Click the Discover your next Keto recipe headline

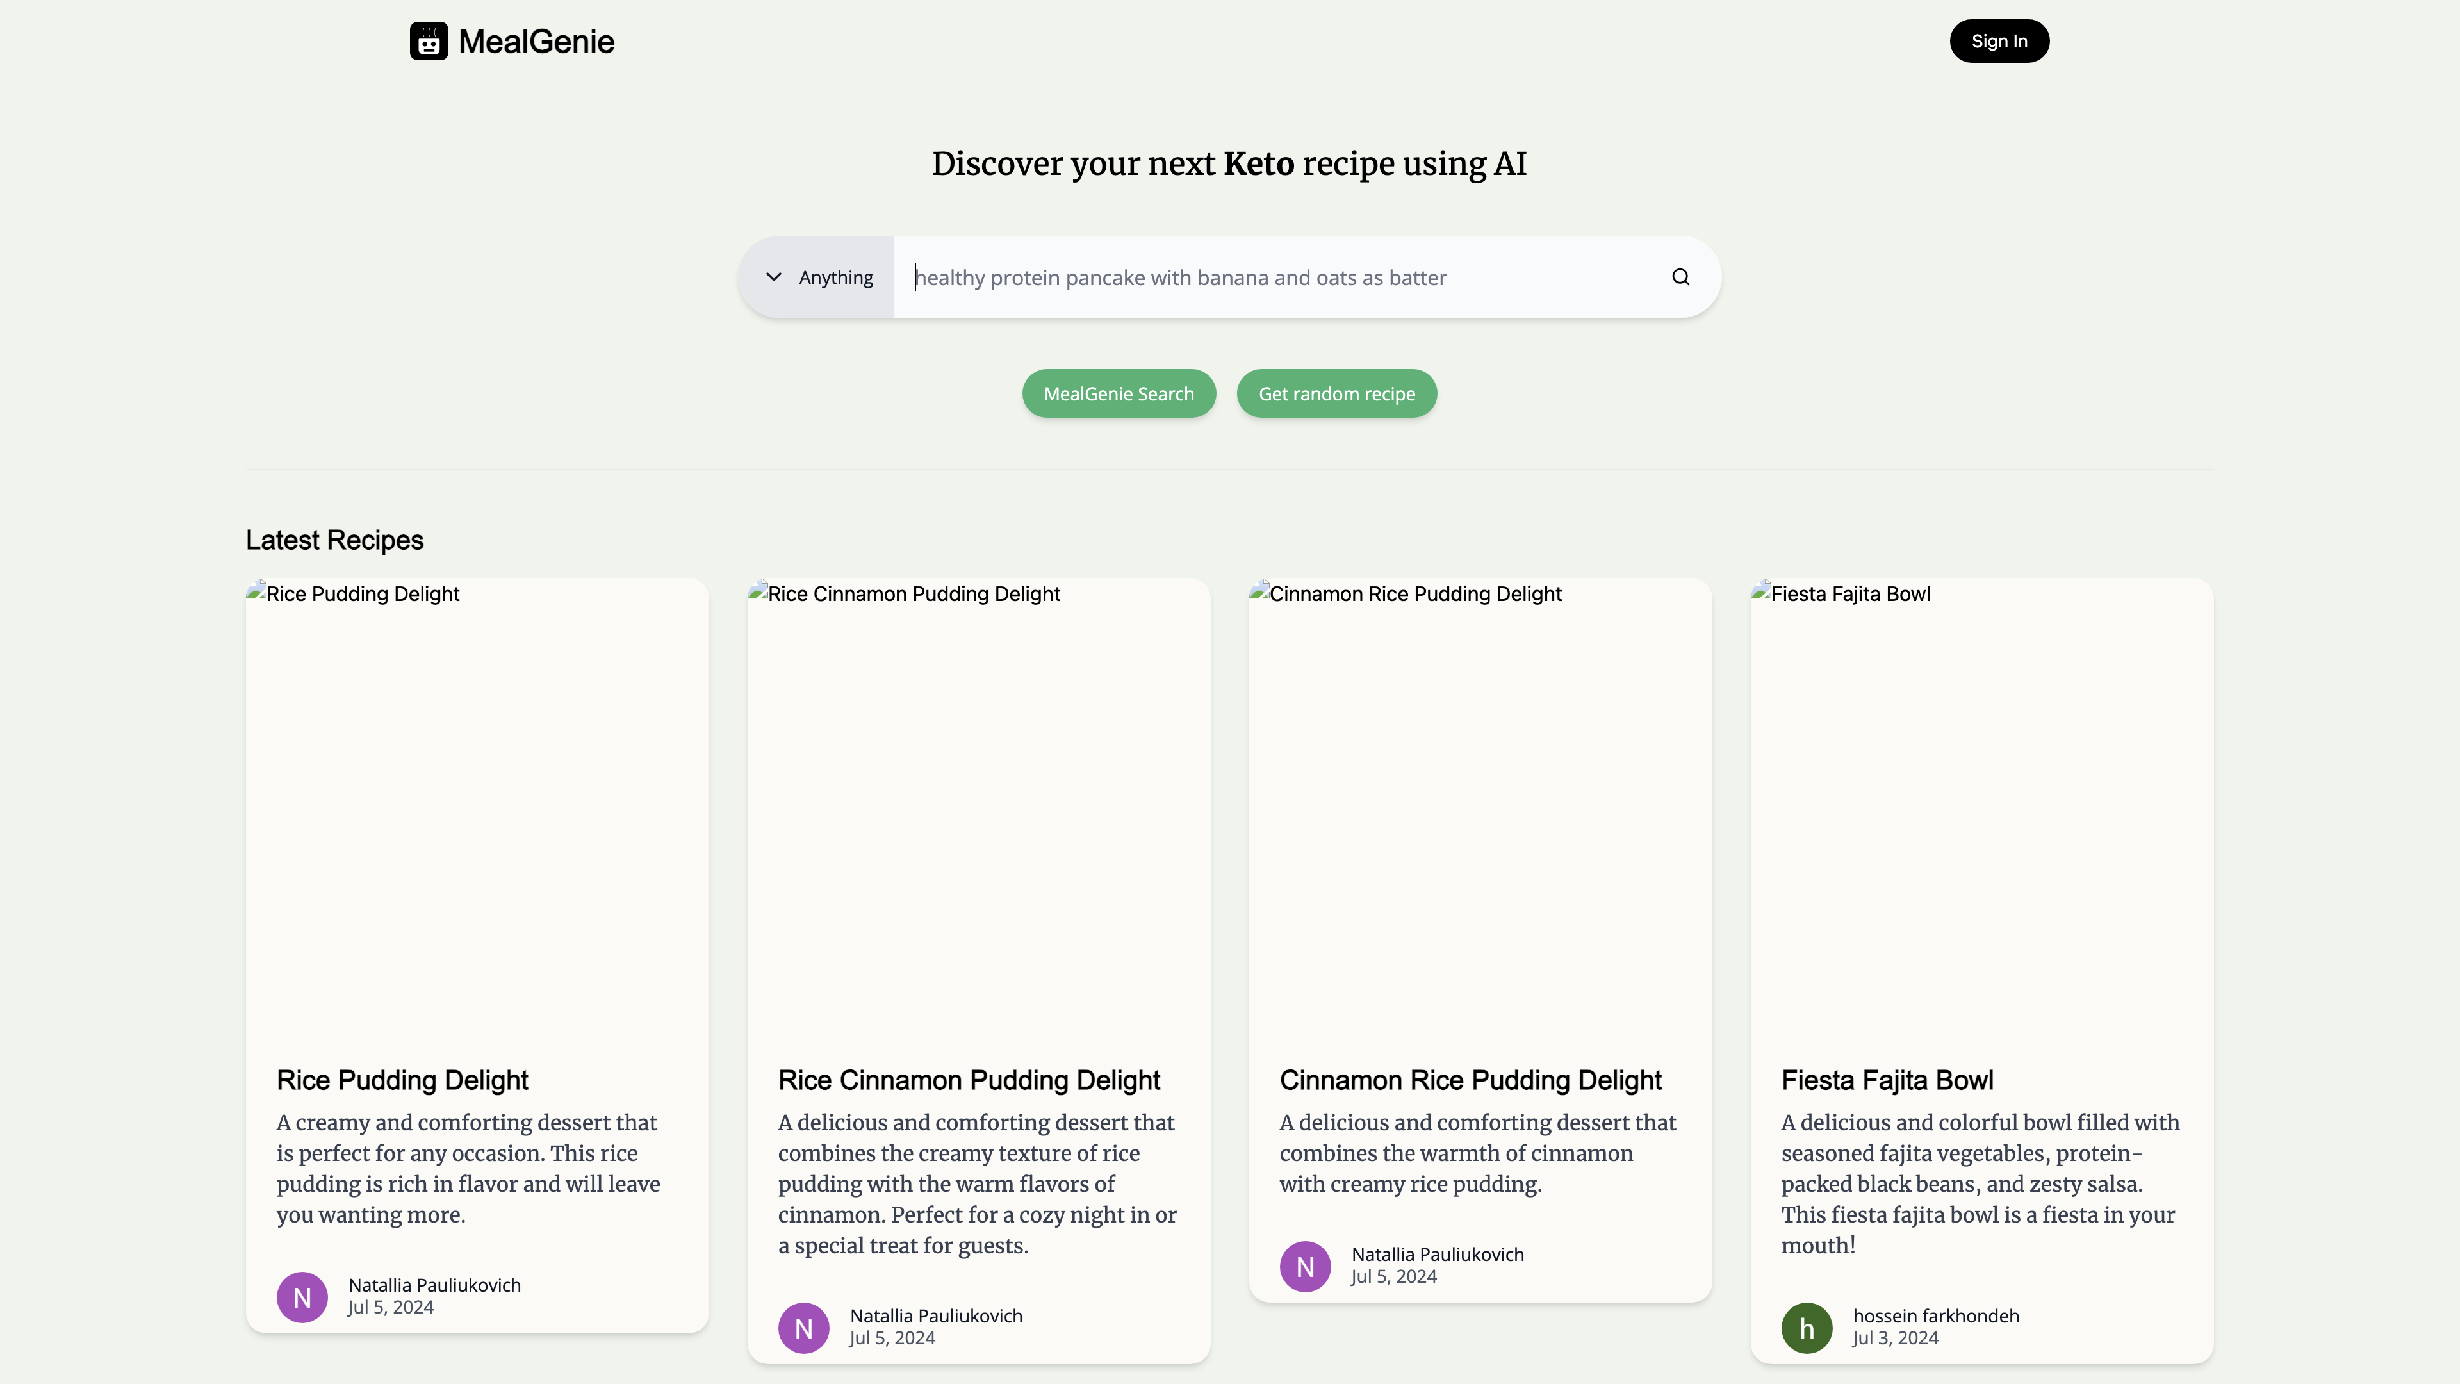point(1229,163)
